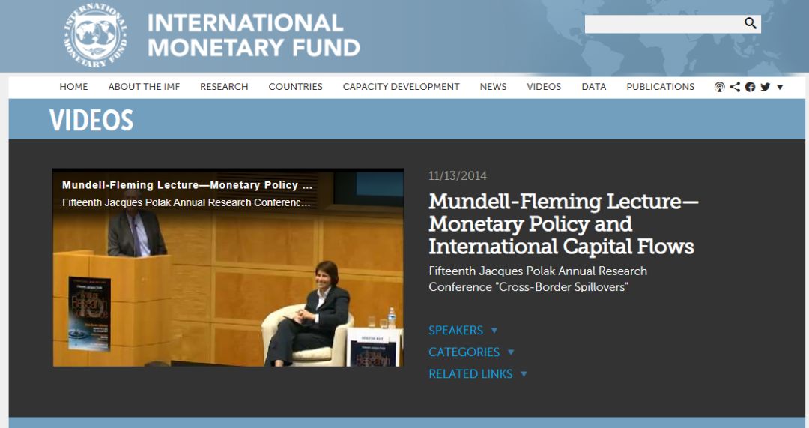The width and height of the screenshot is (809, 428).
Task: Open the COUNTRIES menu item
Action: [295, 87]
